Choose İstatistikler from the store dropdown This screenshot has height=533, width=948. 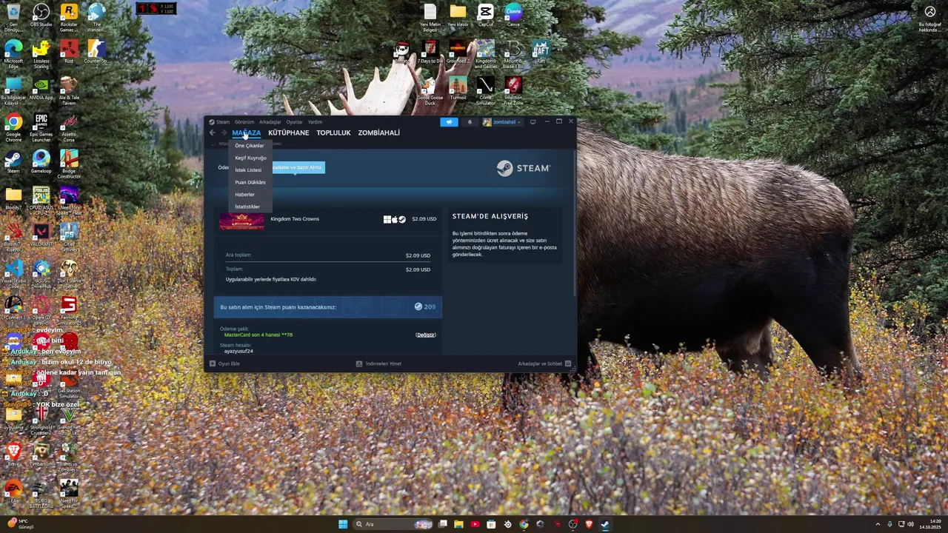(x=247, y=207)
